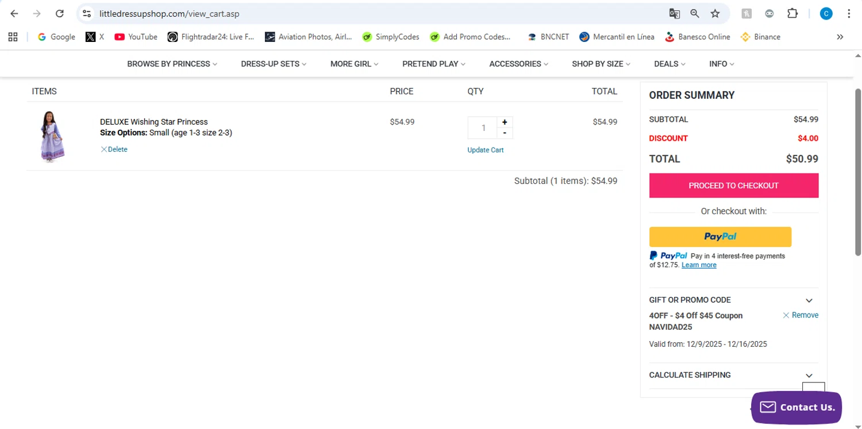Screen dimensions: 862x429
Task: Click the princess dress product thumbnail
Action: pos(52,137)
